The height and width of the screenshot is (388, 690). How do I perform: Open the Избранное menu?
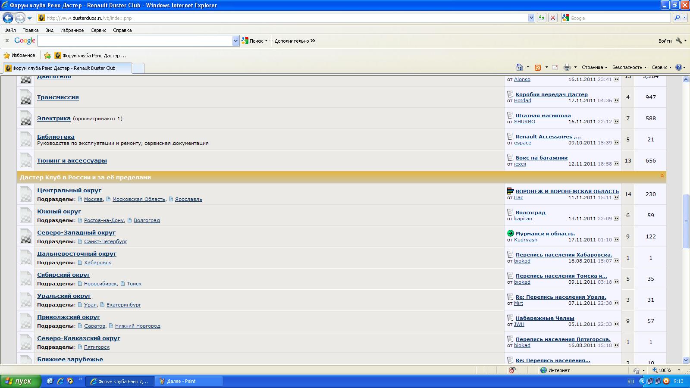tap(72, 30)
